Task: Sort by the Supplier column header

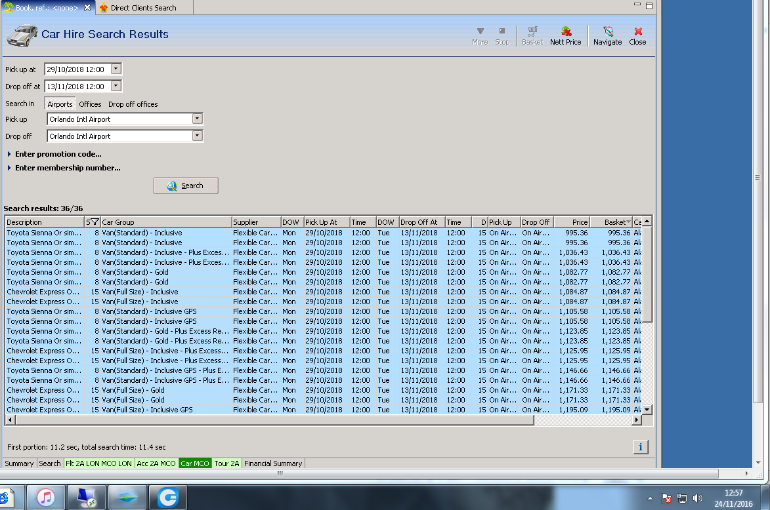Action: tap(256, 222)
